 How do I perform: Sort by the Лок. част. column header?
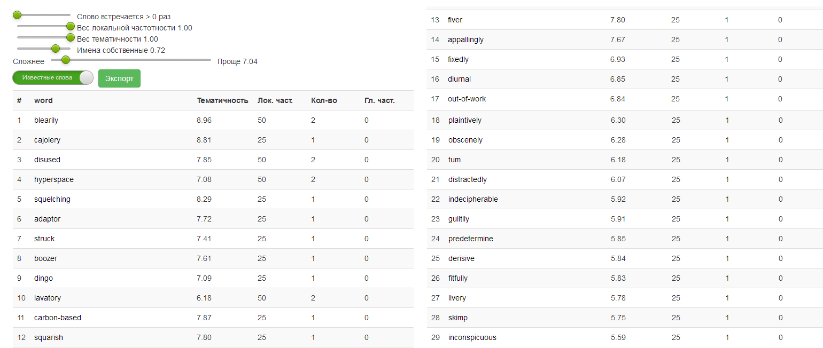275,100
